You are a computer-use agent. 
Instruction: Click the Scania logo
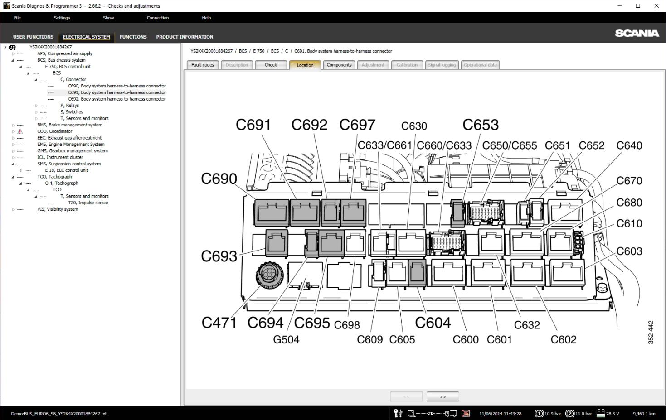pos(637,33)
